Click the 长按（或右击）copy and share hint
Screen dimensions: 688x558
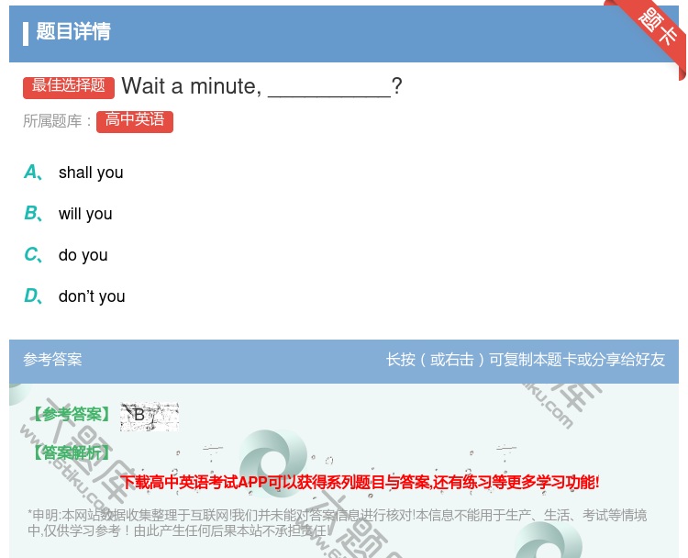(526, 360)
